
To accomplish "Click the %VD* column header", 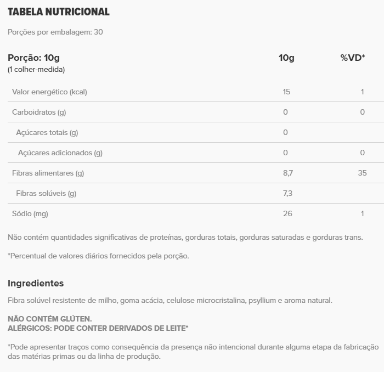I will pos(352,58).
